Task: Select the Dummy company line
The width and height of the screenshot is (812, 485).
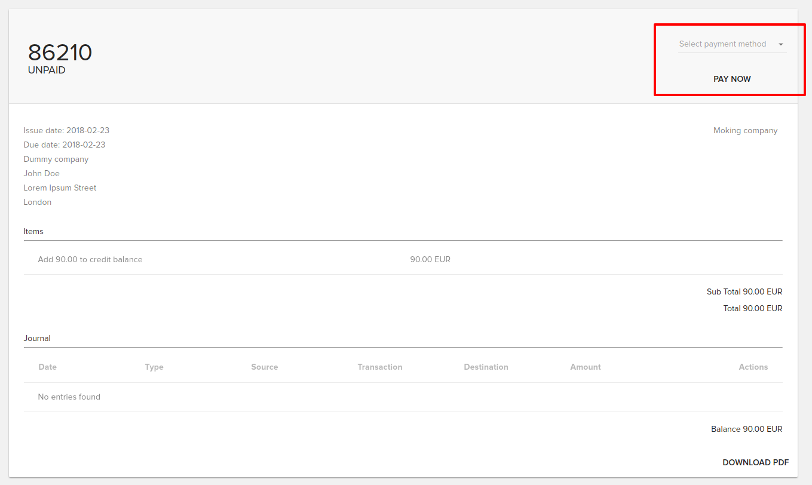Action: coord(56,159)
